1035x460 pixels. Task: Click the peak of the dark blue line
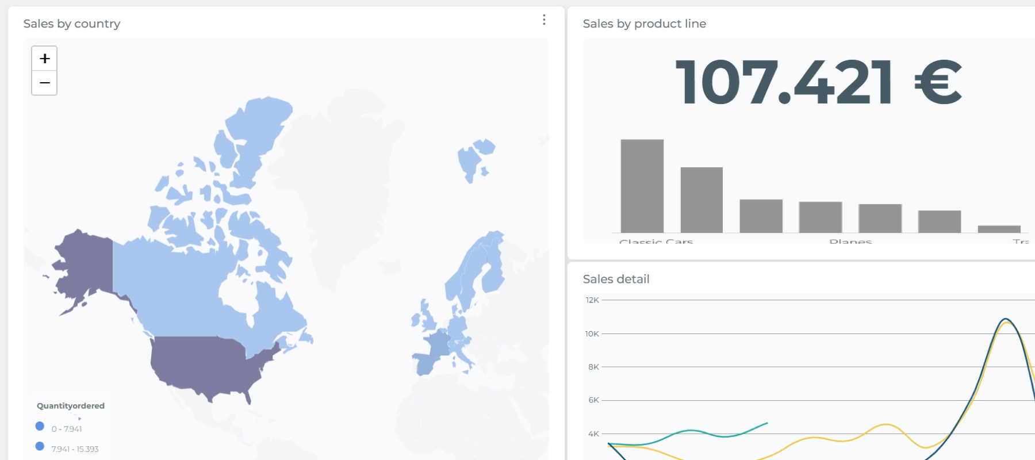click(x=1005, y=319)
